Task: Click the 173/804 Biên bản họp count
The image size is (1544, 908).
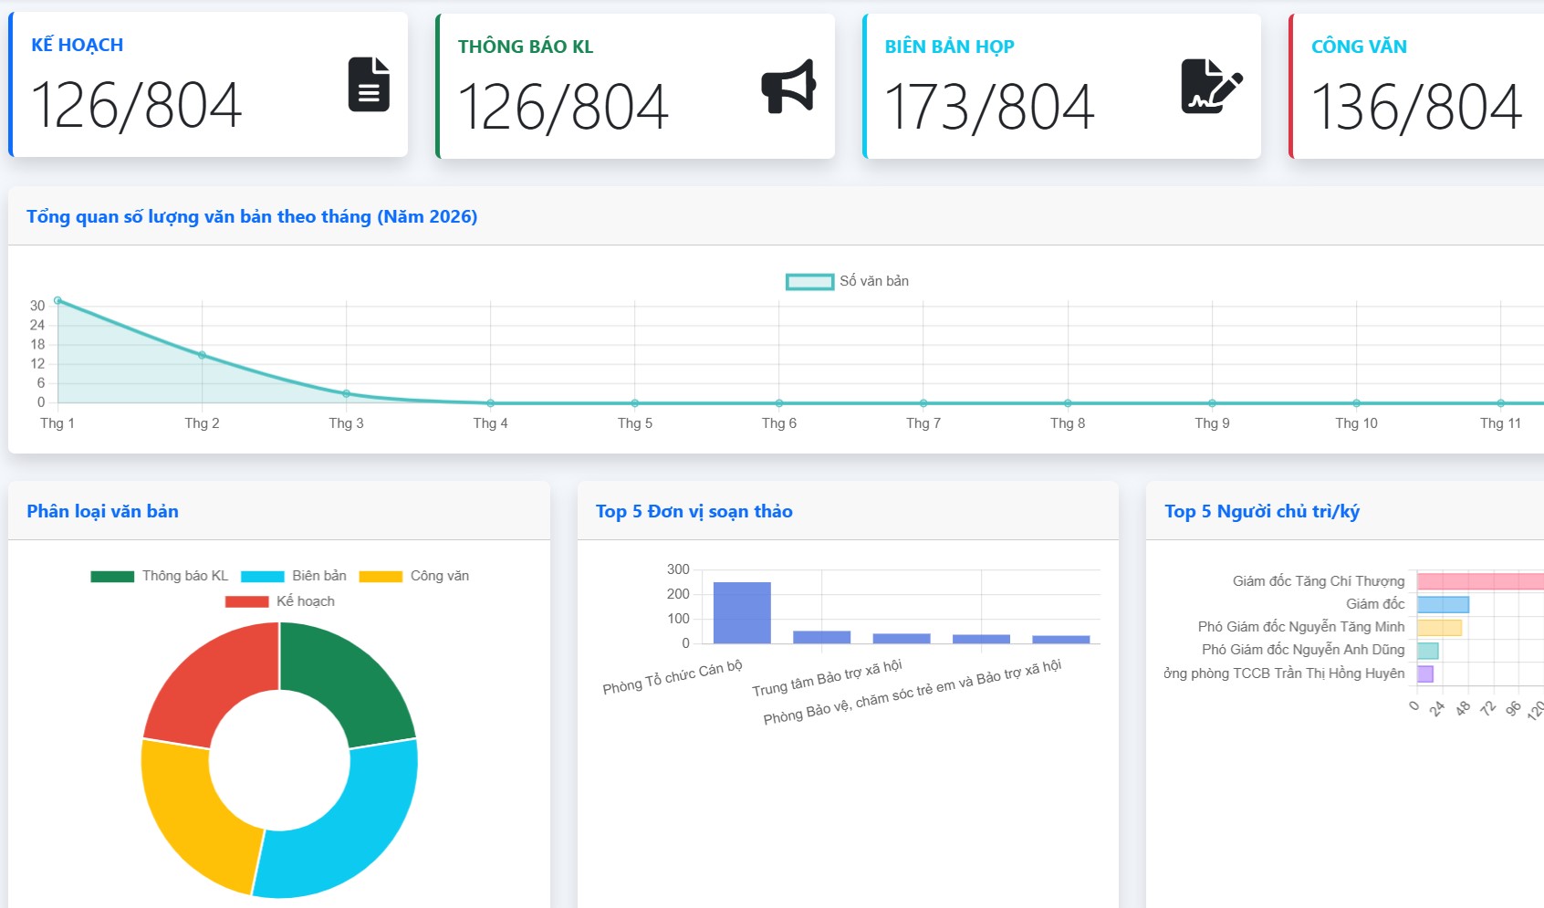Action: pos(989,107)
